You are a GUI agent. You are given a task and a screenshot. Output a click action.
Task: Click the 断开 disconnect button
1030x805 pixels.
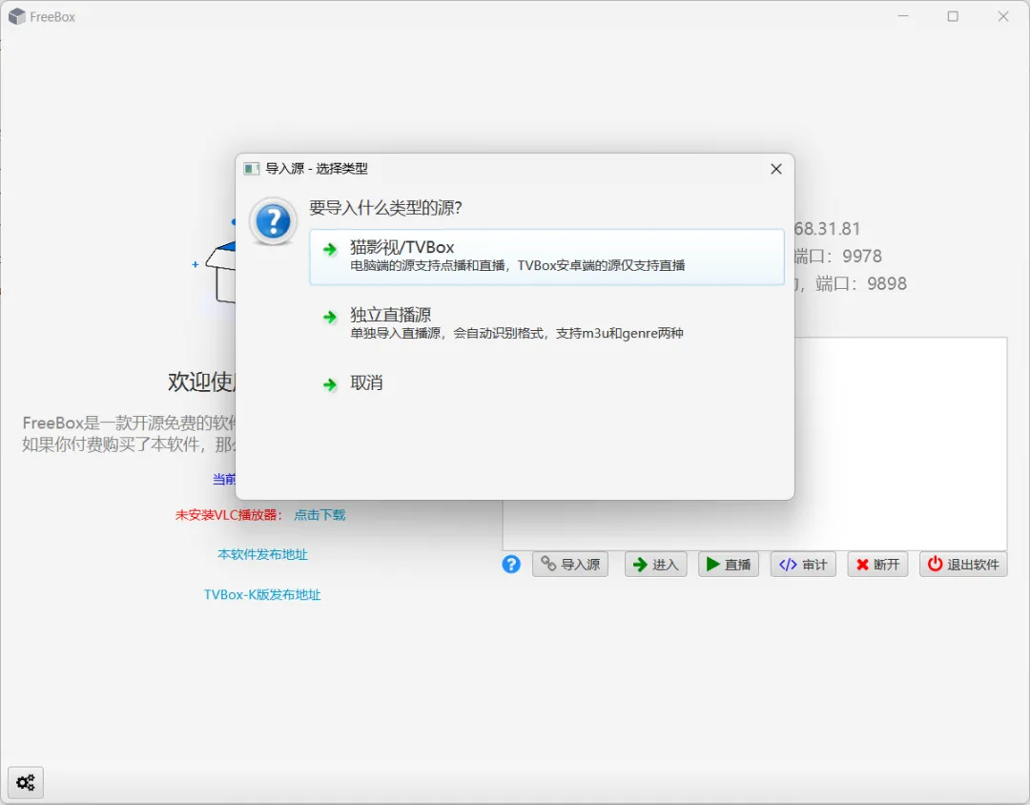(877, 565)
